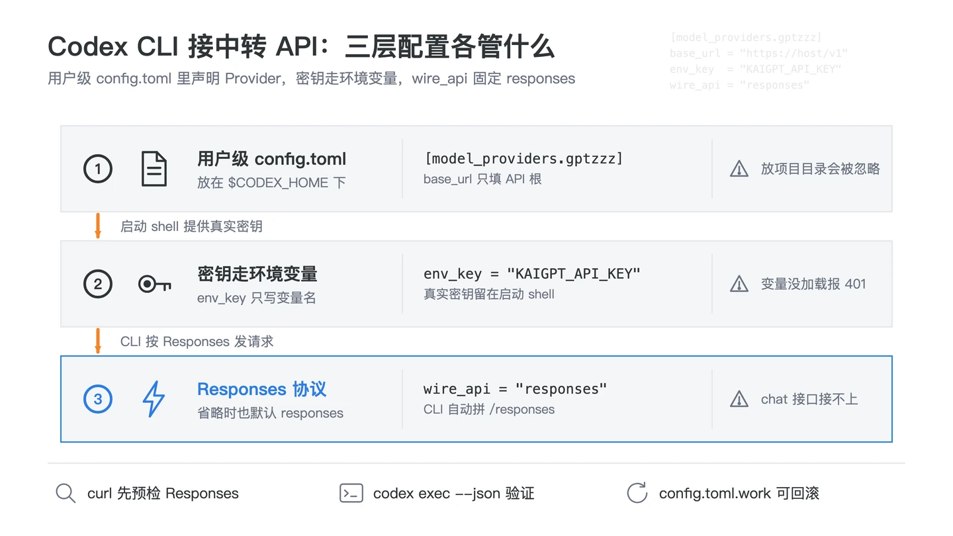
Task: Select the text "真实密钥留在启动 shell"
Action: 489,294
